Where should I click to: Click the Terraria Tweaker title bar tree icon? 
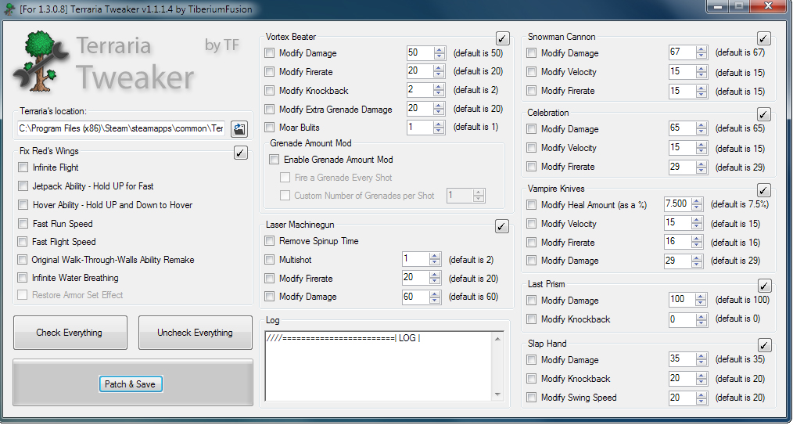point(9,9)
